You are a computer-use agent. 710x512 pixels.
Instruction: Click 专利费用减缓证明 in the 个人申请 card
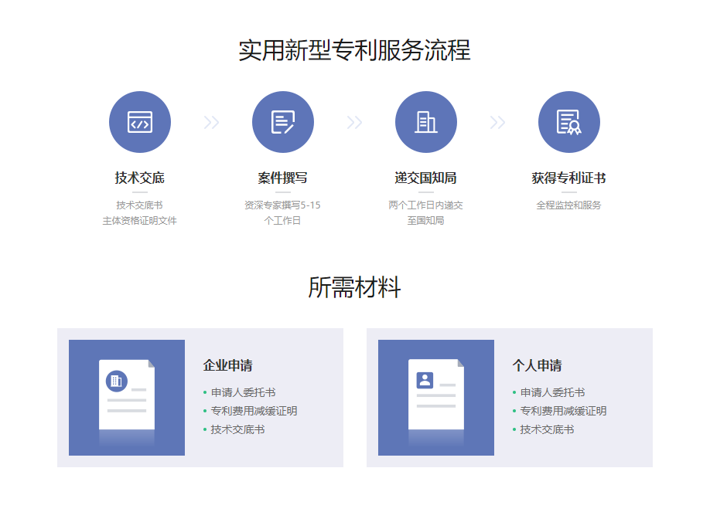[563, 411]
